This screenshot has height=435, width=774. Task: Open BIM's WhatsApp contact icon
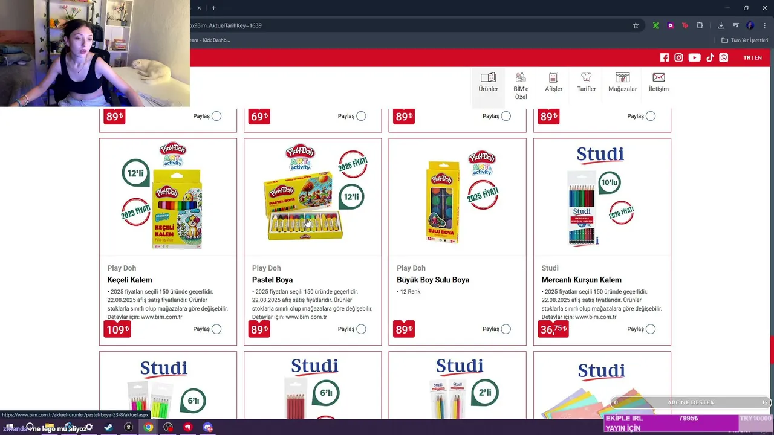[724, 57]
